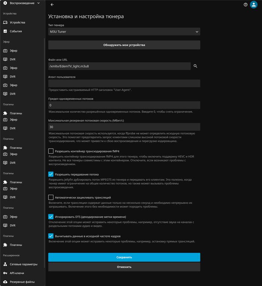Viewport: 262px width, 286px height.
Task: Disable the Игнорировать DTS checkbox
Action: 51,217
